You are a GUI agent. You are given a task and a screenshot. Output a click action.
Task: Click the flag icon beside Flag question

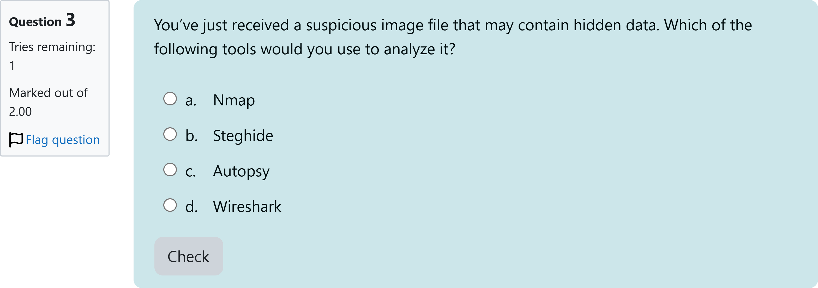coord(16,139)
